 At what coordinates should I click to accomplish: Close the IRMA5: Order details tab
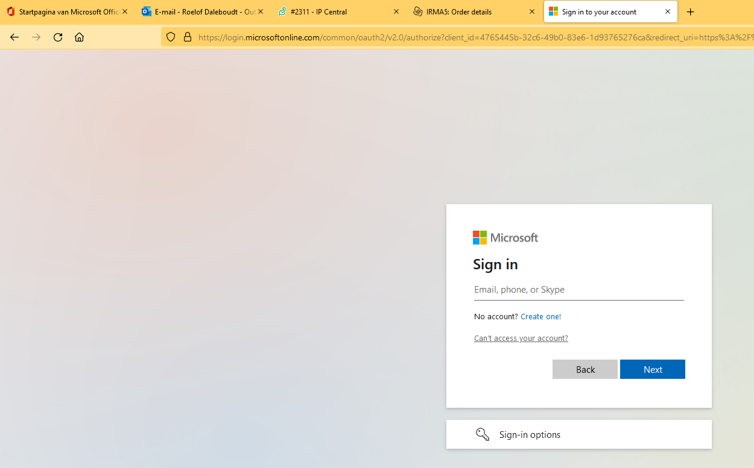point(532,11)
